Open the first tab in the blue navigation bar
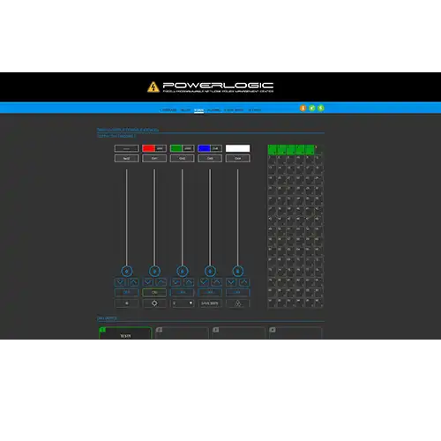Viewport: 441px width, 441px height. 168,110
